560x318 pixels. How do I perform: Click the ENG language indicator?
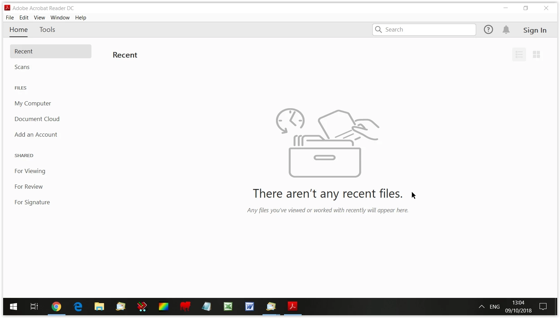495,307
